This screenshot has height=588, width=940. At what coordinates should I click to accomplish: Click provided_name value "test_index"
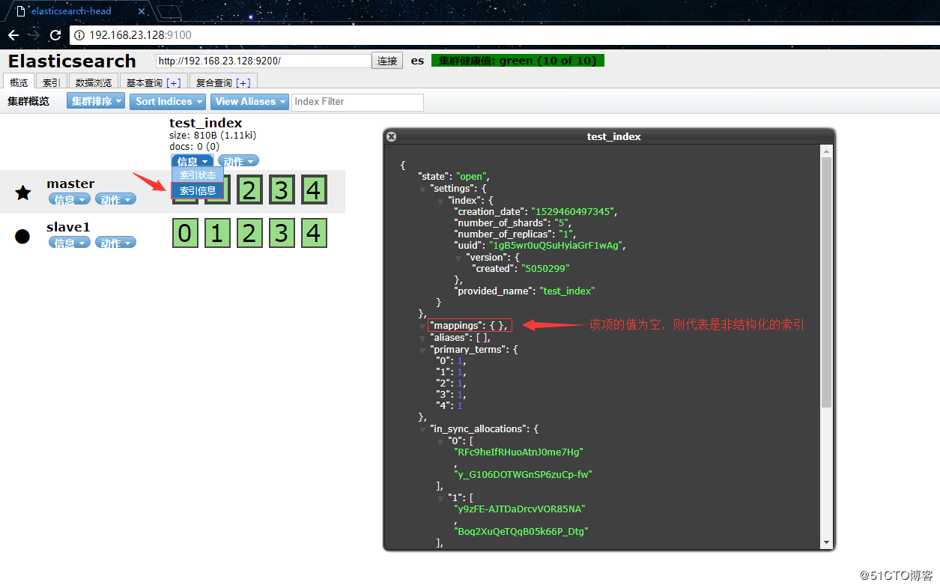pyautogui.click(x=567, y=291)
